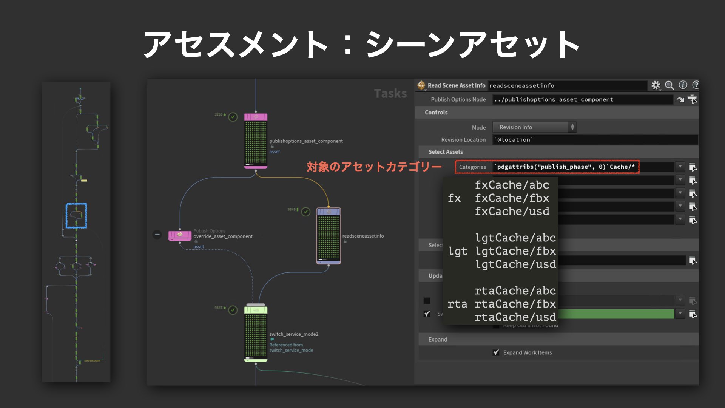Click the Expand section header

coord(558,339)
